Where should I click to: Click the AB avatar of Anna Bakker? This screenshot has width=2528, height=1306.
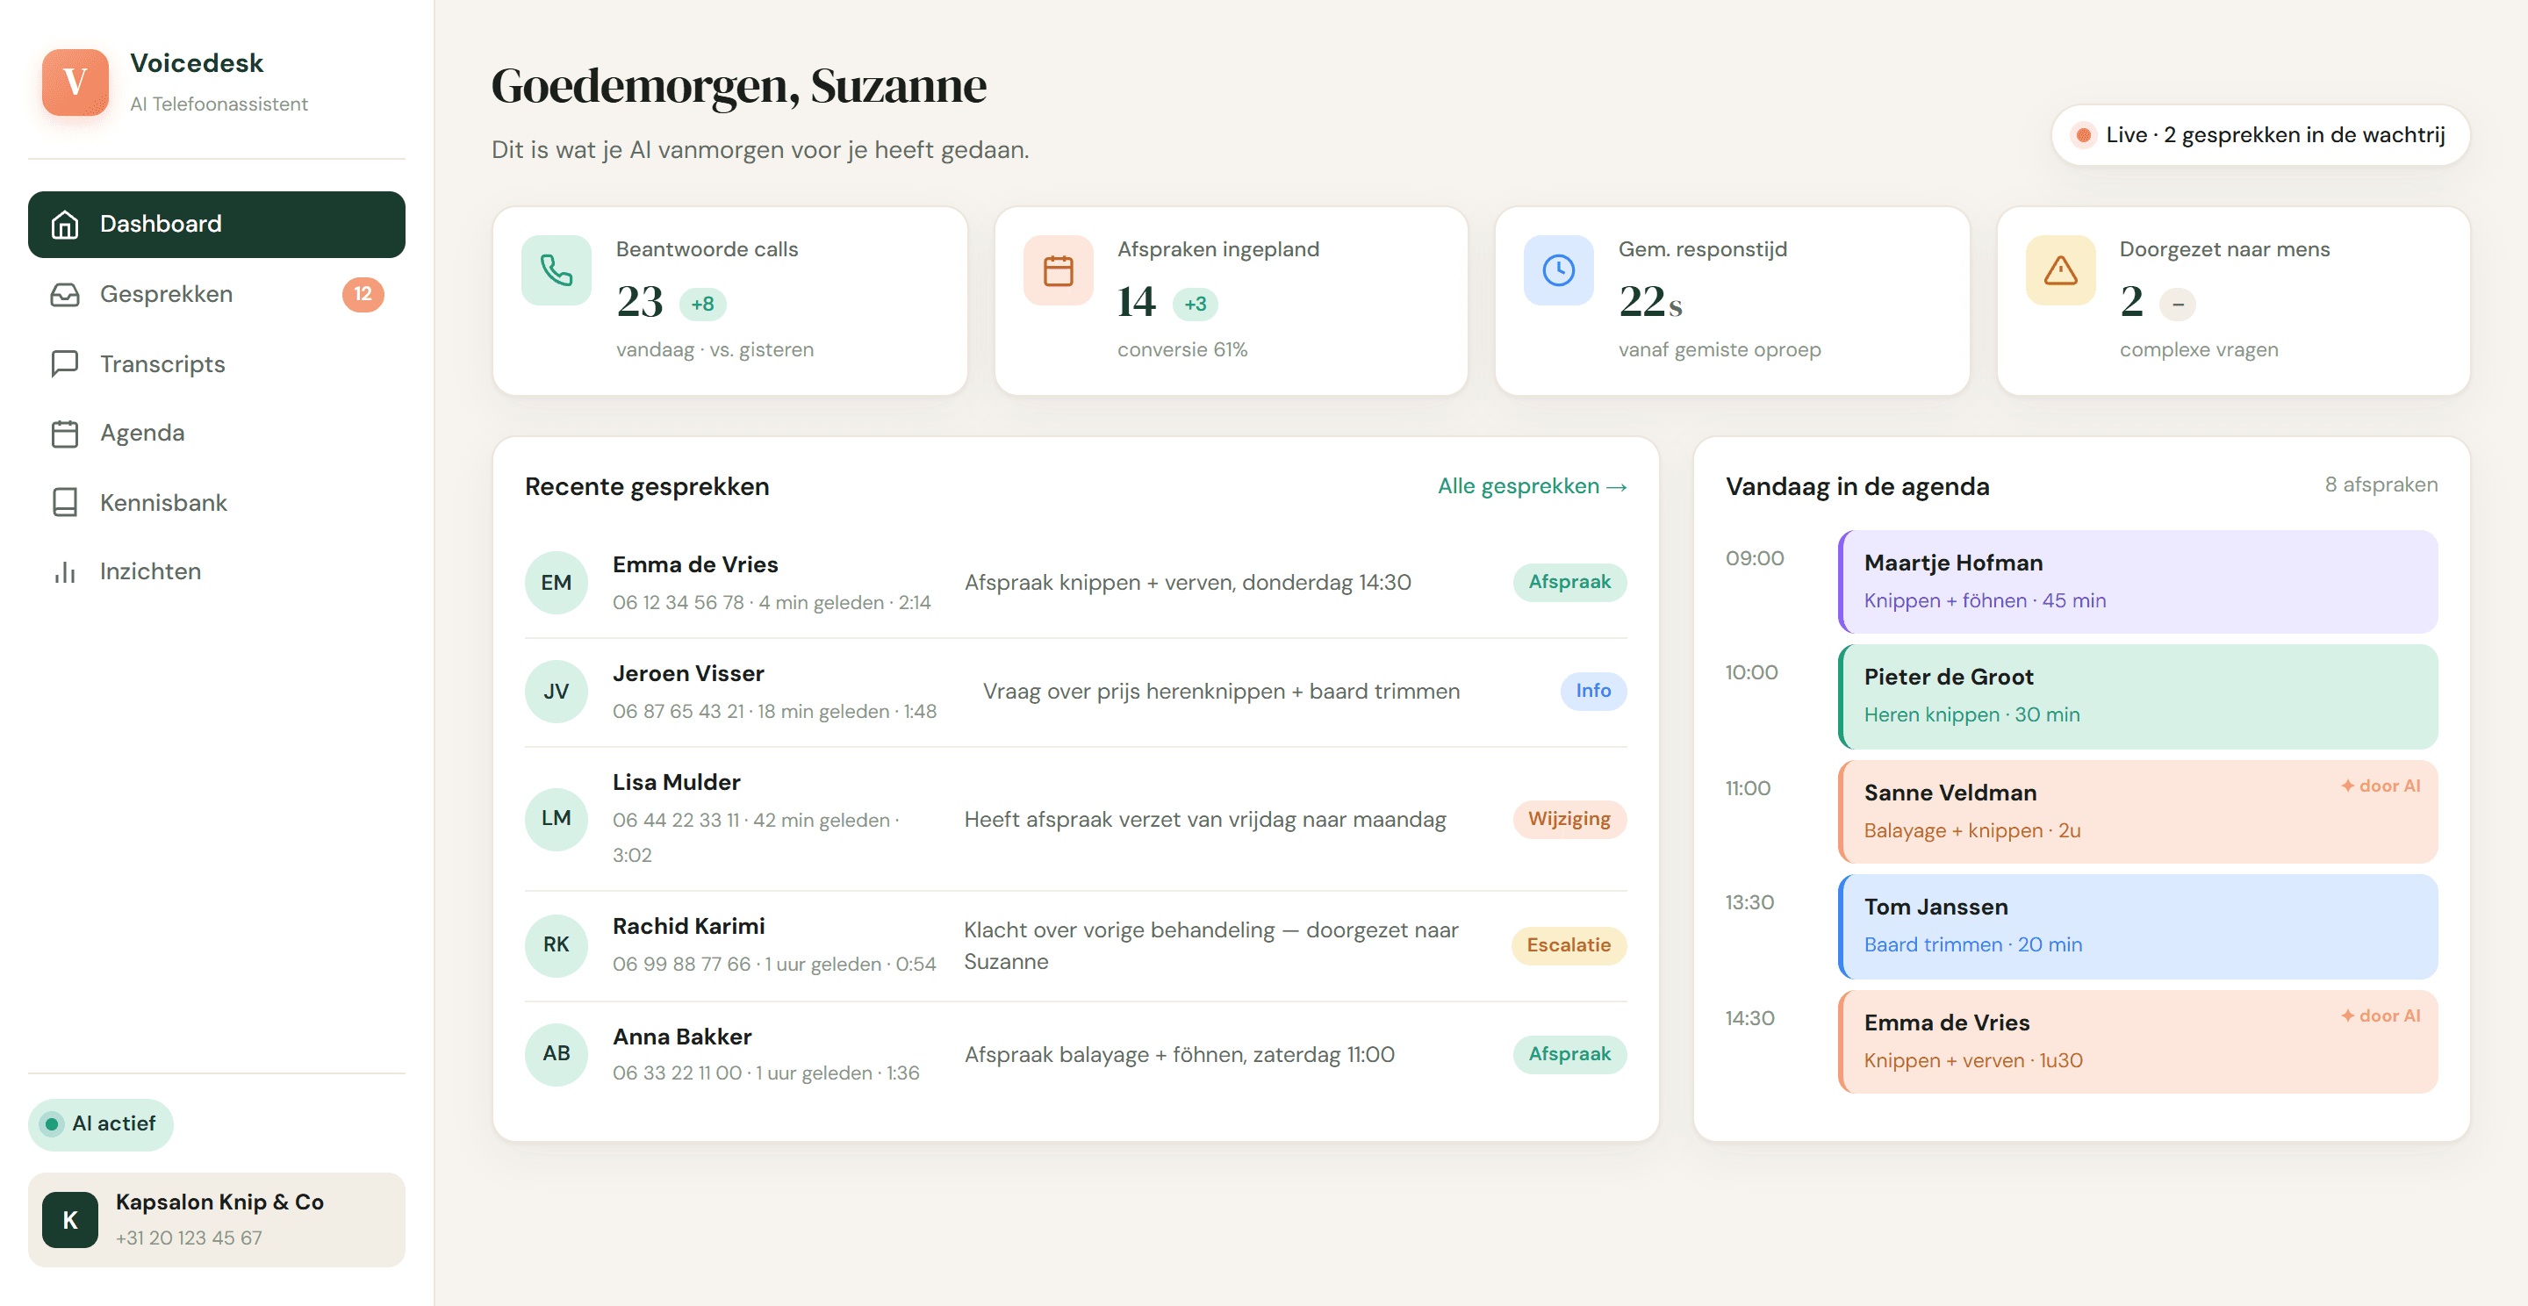(557, 1054)
